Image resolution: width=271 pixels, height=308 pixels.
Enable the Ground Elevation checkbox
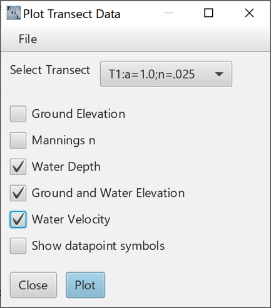(18, 114)
